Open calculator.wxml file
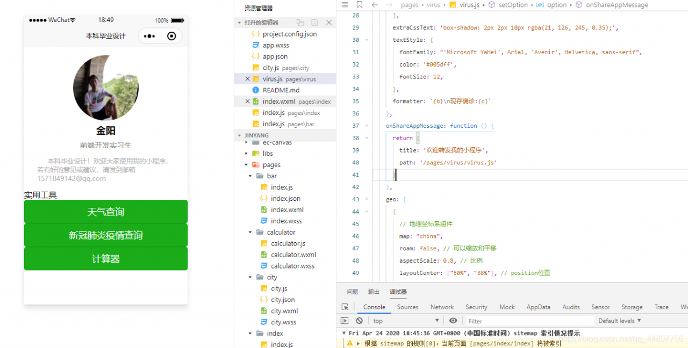The width and height of the screenshot is (688, 348). pyautogui.click(x=293, y=255)
